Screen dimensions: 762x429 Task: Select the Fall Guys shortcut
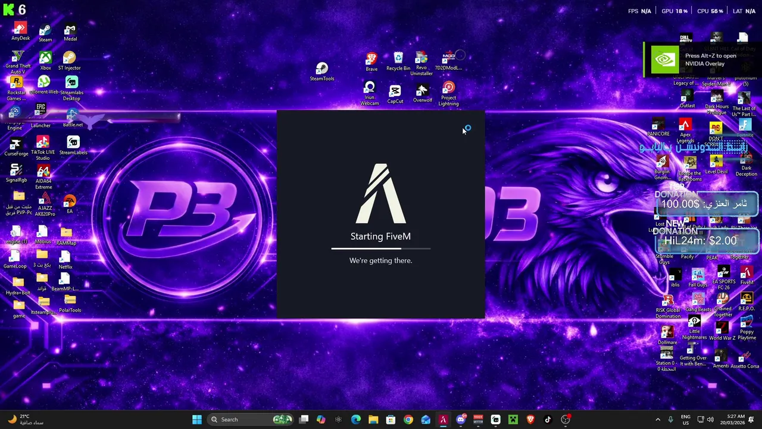pyautogui.click(x=698, y=278)
